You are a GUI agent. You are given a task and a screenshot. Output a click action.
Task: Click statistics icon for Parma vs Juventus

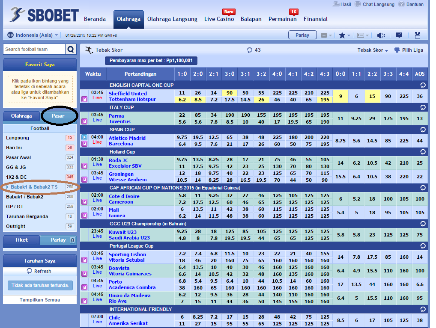click(84, 121)
